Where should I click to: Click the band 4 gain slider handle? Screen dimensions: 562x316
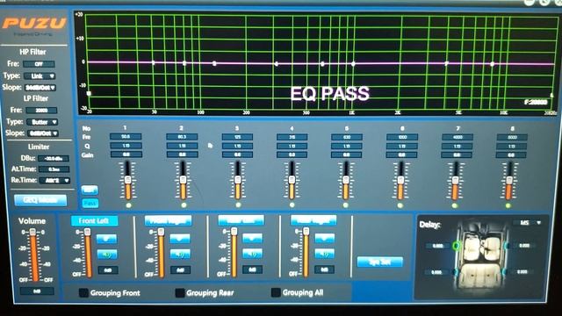292,180
